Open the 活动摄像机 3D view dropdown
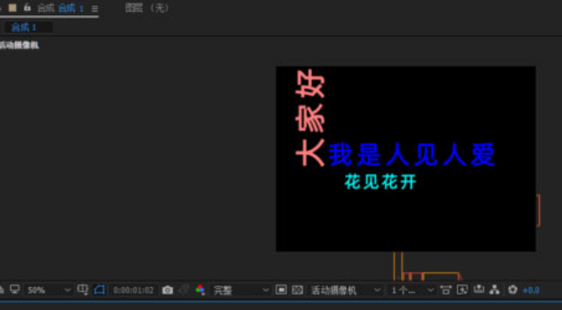The width and height of the screenshot is (562, 310). 346,290
